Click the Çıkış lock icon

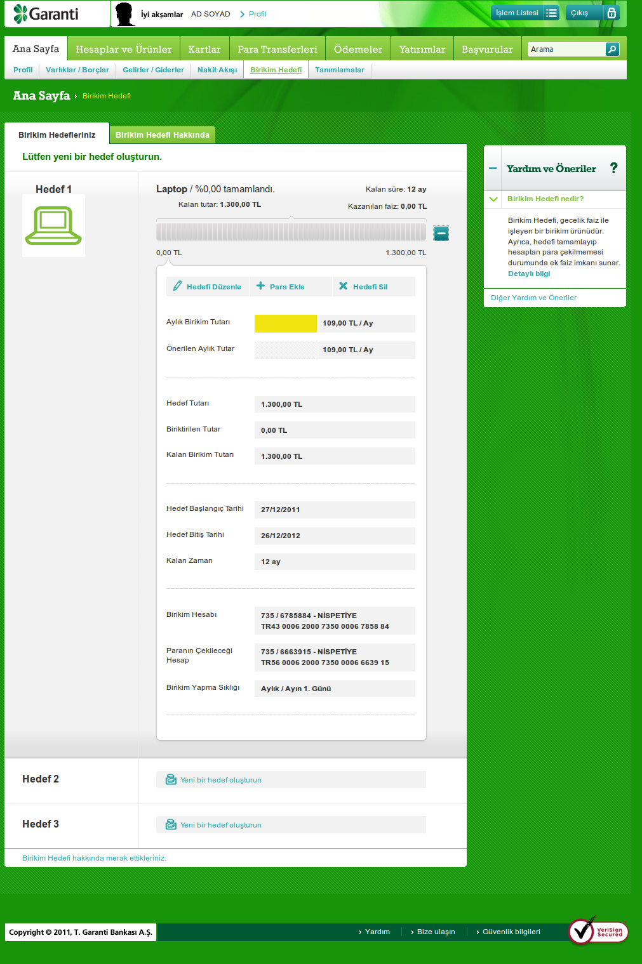pyautogui.click(x=611, y=13)
